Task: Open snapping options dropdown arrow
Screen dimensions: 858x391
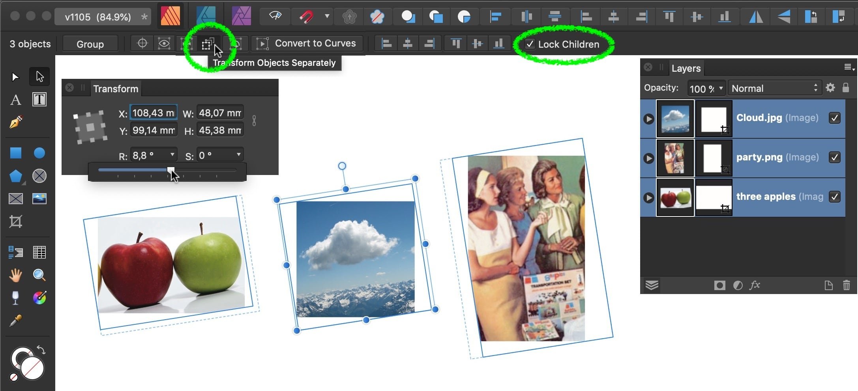Action: [x=327, y=16]
